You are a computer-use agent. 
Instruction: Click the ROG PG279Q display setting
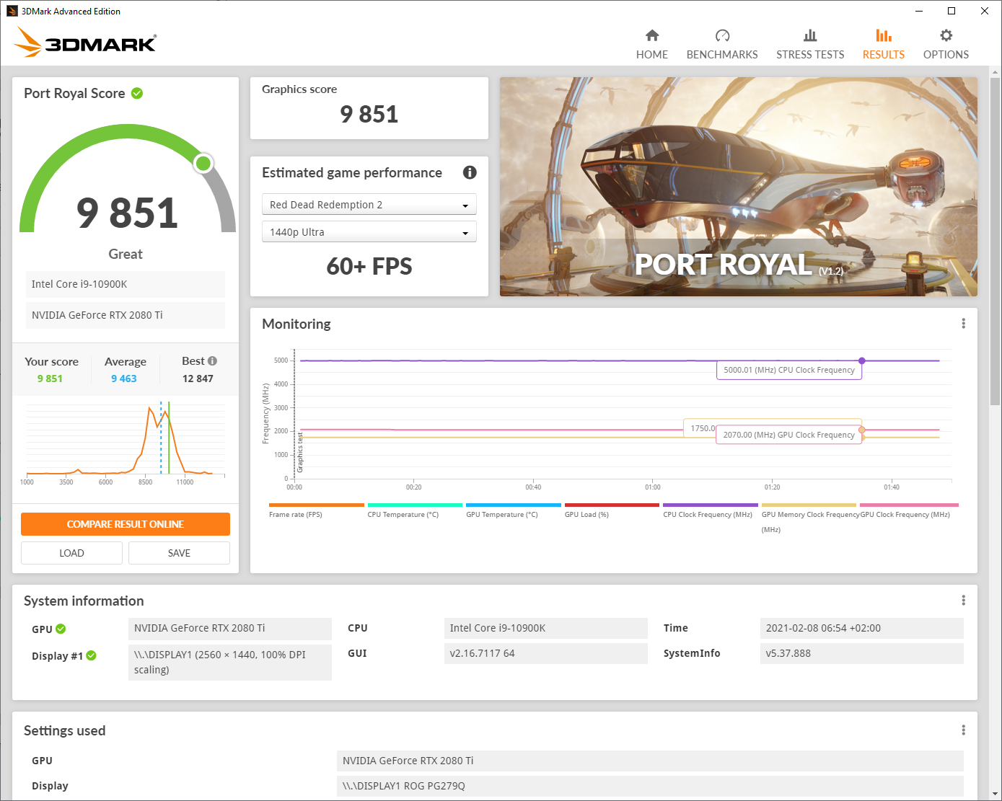(650, 786)
